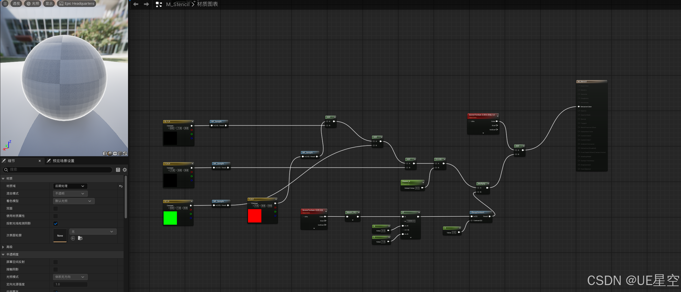Open the details property matrix table icon

(118, 170)
